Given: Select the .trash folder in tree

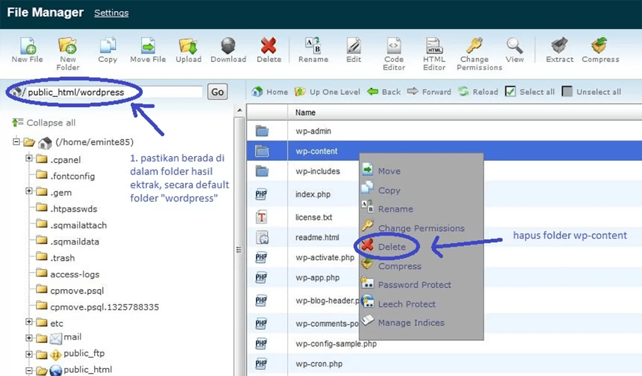Looking at the screenshot, I should (56, 258).
